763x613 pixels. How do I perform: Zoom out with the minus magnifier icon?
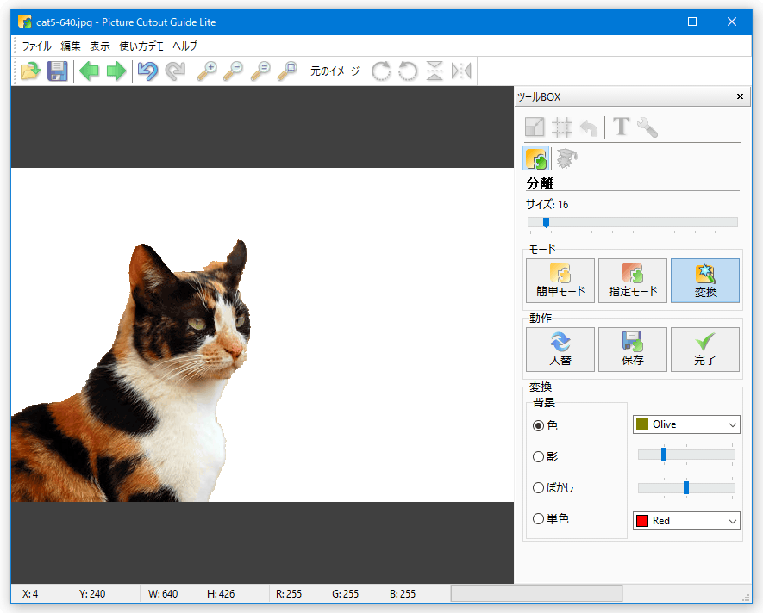point(234,71)
